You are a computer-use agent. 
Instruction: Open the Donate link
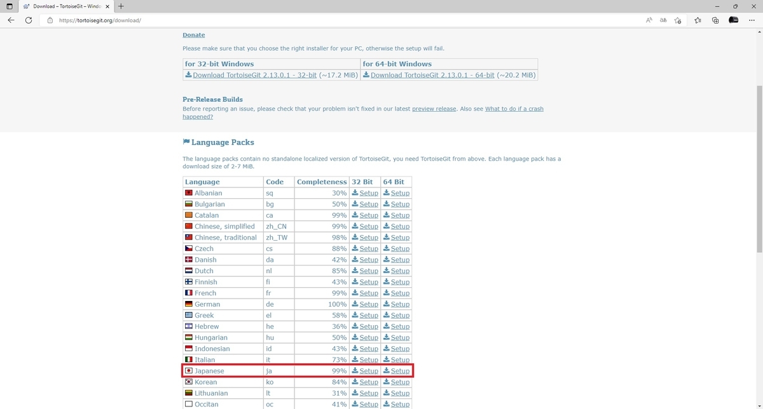pos(193,35)
